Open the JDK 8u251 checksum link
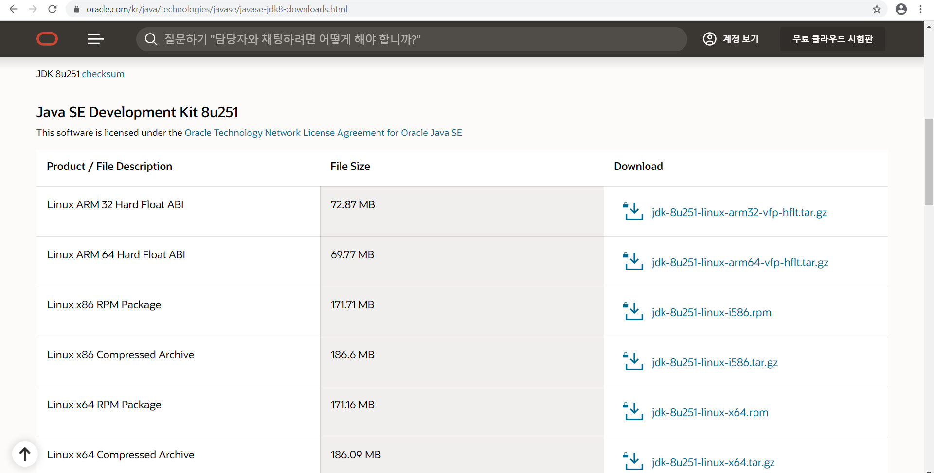 (x=103, y=74)
